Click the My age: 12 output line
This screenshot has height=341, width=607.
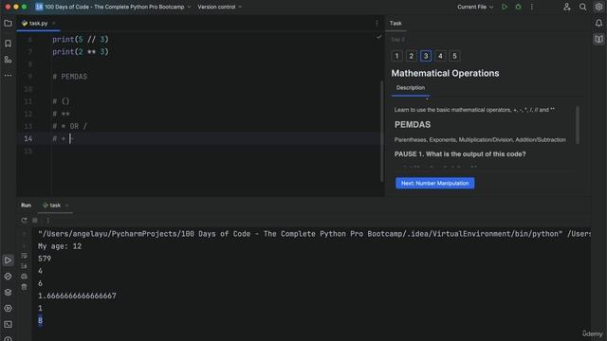click(60, 246)
